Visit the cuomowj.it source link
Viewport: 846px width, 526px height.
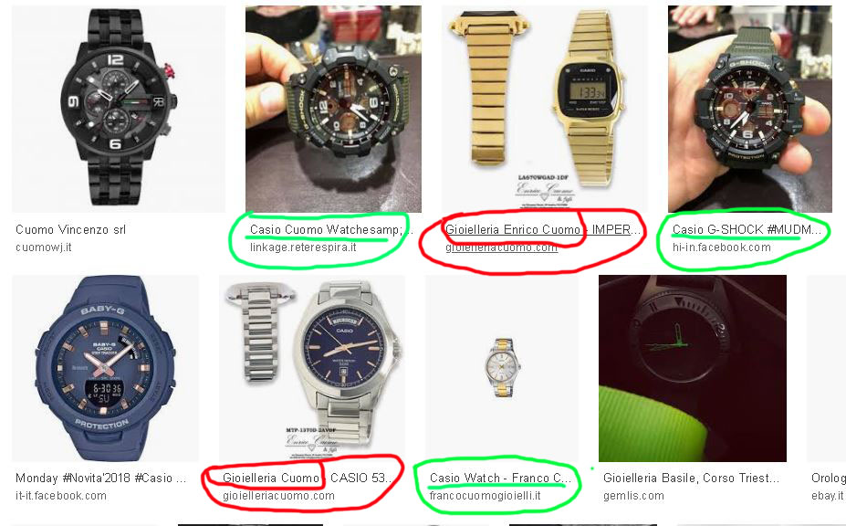(44, 247)
